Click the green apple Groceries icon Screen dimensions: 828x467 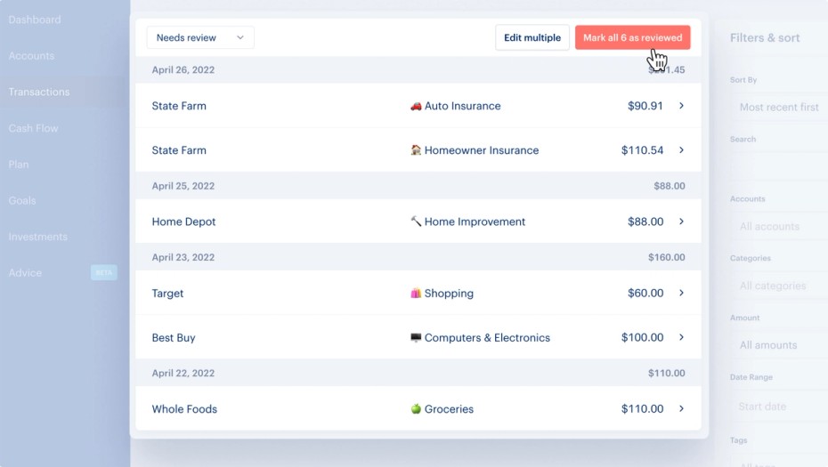point(416,409)
